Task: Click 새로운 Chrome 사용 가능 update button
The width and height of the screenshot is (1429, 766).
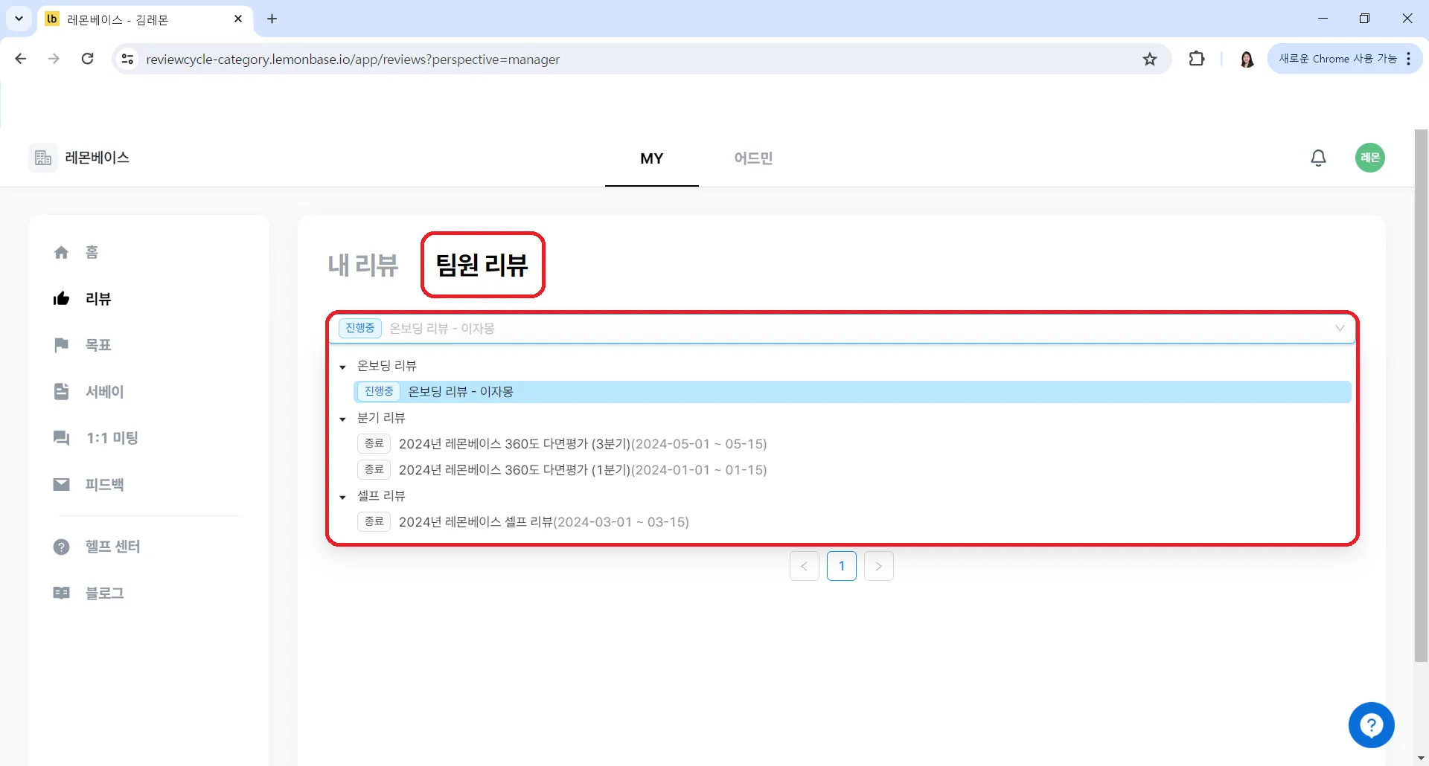Action: (1345, 59)
